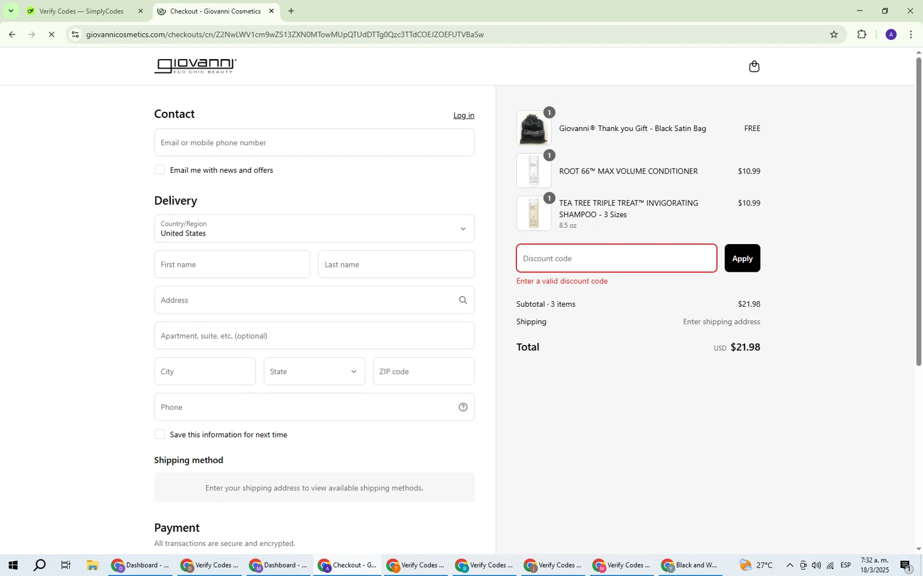Open the Chrome profile avatar
Screen dimensions: 923x576
pos(890,34)
